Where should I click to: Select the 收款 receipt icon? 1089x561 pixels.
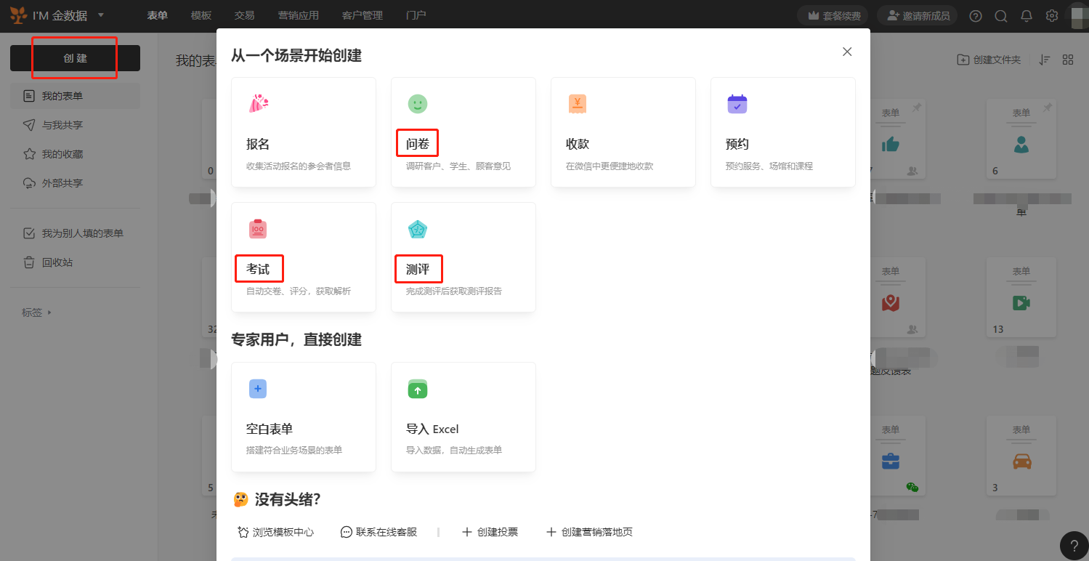click(578, 104)
